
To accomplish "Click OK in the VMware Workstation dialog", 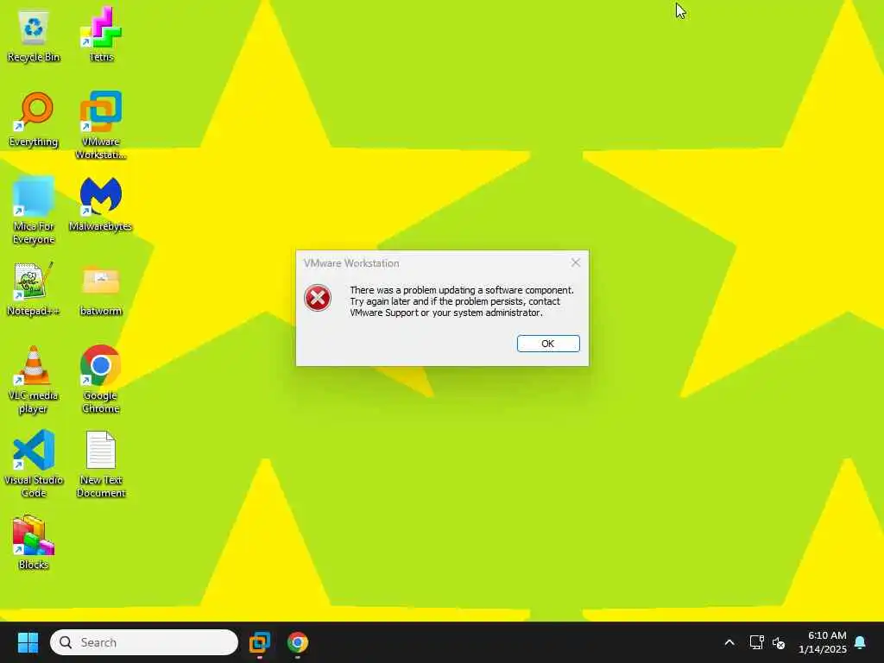I will [548, 344].
